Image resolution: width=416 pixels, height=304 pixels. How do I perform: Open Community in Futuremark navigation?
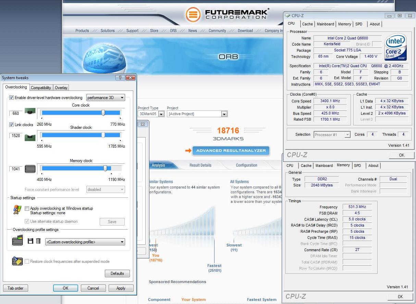coord(217,31)
